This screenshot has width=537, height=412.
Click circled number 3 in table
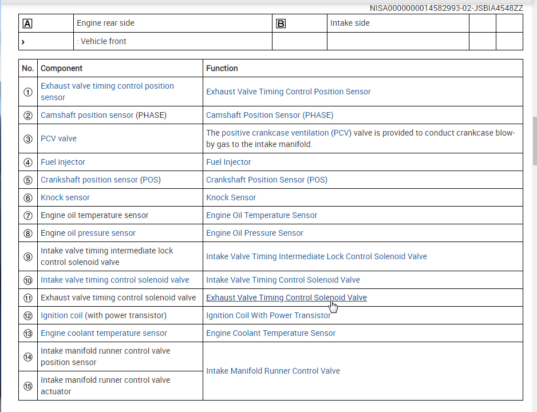(x=27, y=139)
